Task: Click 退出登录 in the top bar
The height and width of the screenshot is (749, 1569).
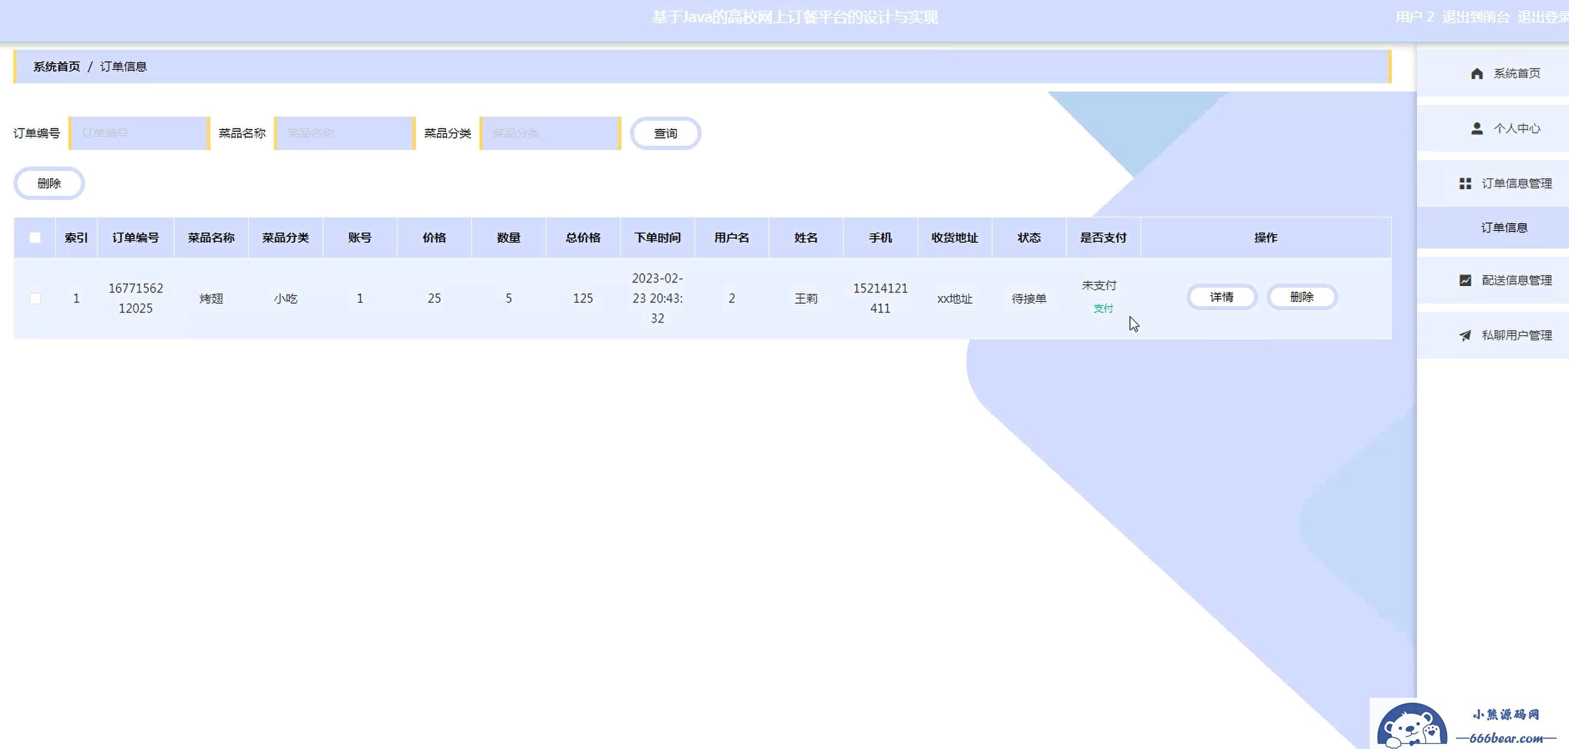Action: pos(1543,17)
